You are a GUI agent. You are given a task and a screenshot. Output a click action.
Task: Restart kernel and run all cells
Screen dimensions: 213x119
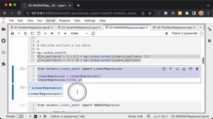pyautogui.click(x=65, y=33)
